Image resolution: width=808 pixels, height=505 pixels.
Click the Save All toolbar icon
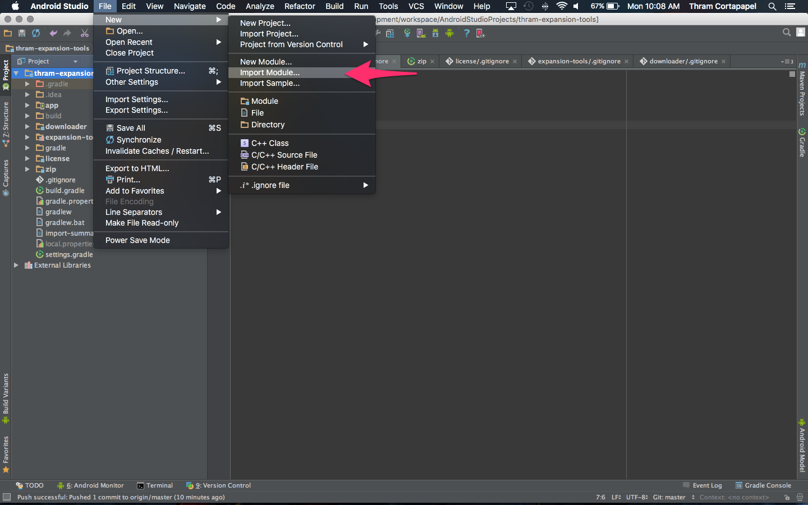point(22,34)
